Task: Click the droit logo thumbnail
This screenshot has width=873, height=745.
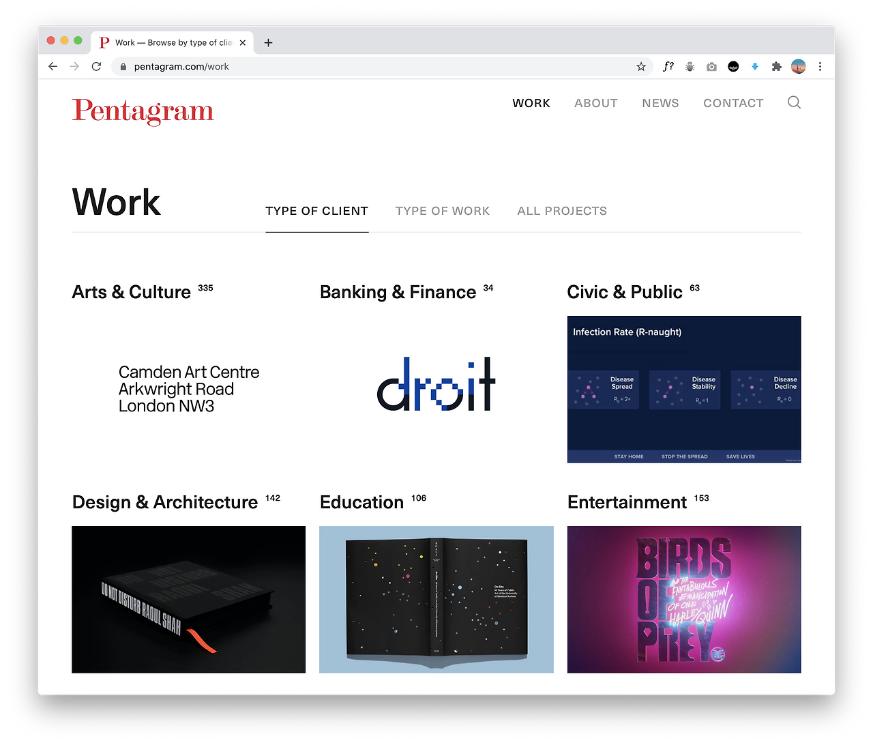Action: coord(436,390)
